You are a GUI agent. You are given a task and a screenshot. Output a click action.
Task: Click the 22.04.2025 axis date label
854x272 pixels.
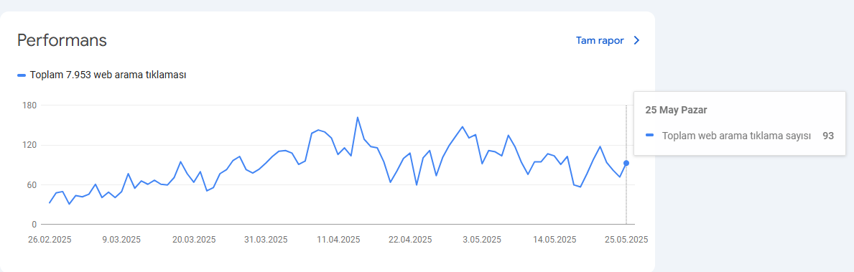pyautogui.click(x=410, y=240)
